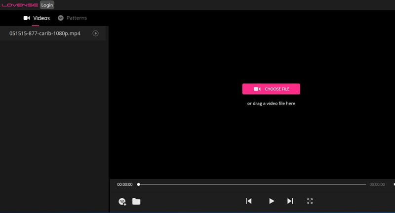Screen dimensions: 395x213
Task: Open the folder icon
Action: [x=136, y=202]
